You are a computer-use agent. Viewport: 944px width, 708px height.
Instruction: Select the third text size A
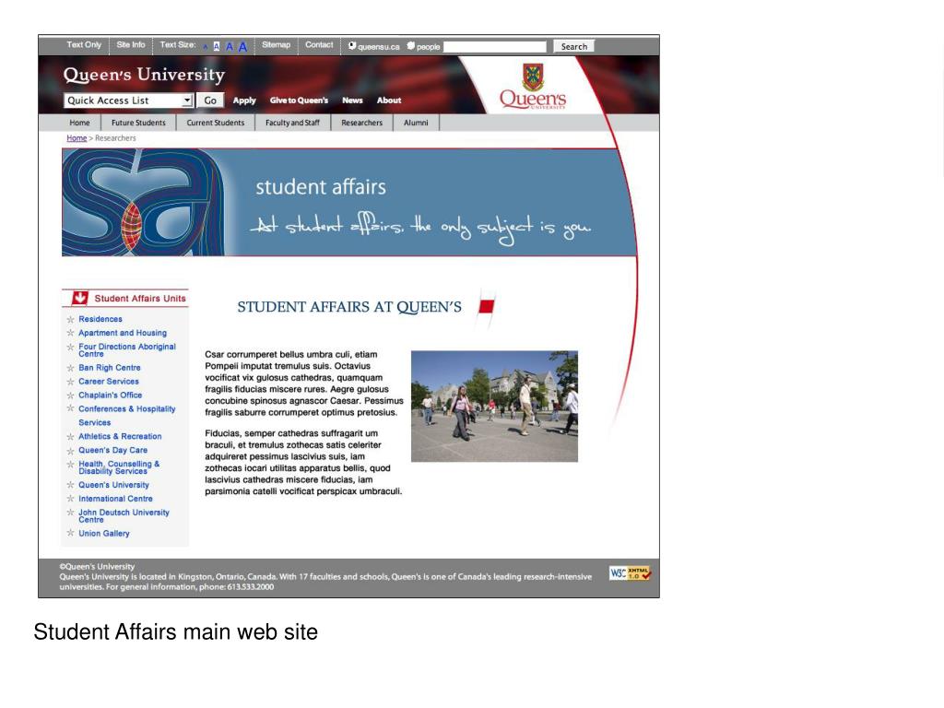(230, 46)
